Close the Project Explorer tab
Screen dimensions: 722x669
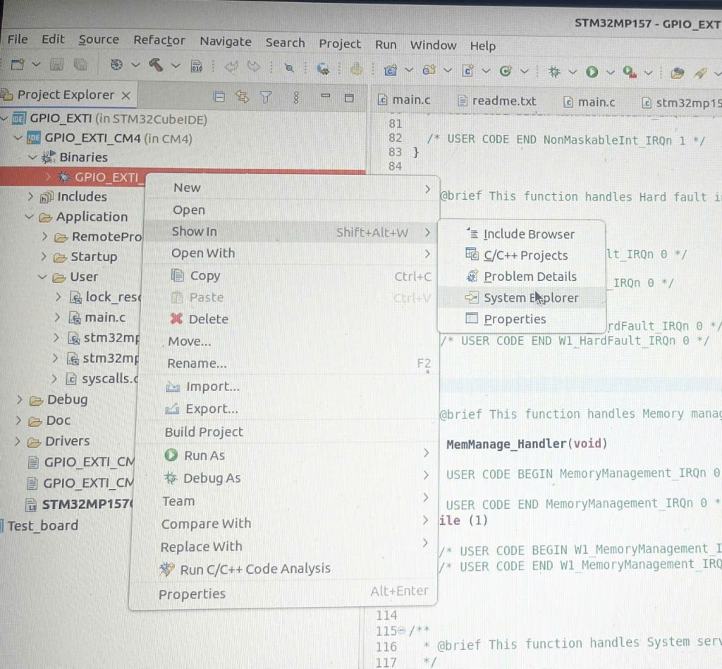pos(126,95)
